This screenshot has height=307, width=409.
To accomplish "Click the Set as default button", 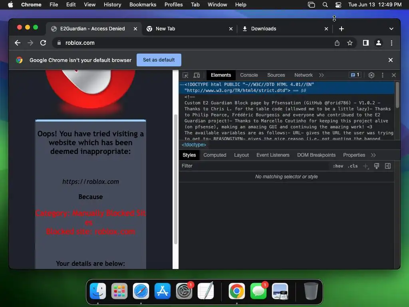I will (159, 60).
